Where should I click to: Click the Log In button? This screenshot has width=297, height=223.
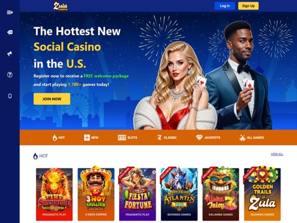coord(225,6)
